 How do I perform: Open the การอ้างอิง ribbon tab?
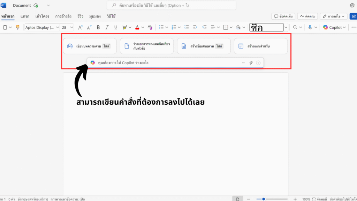[63, 16]
